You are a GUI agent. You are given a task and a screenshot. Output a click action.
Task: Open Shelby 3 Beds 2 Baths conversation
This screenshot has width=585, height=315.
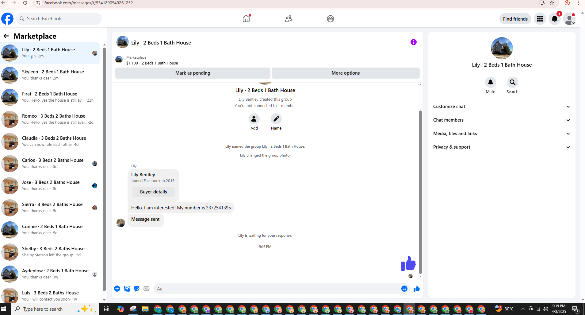click(x=50, y=252)
